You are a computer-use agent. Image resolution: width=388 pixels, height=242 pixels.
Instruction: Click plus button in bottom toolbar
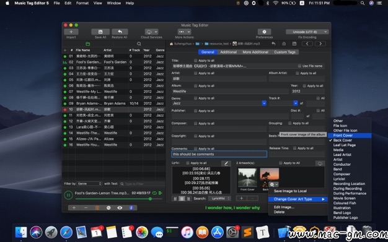[74, 207]
